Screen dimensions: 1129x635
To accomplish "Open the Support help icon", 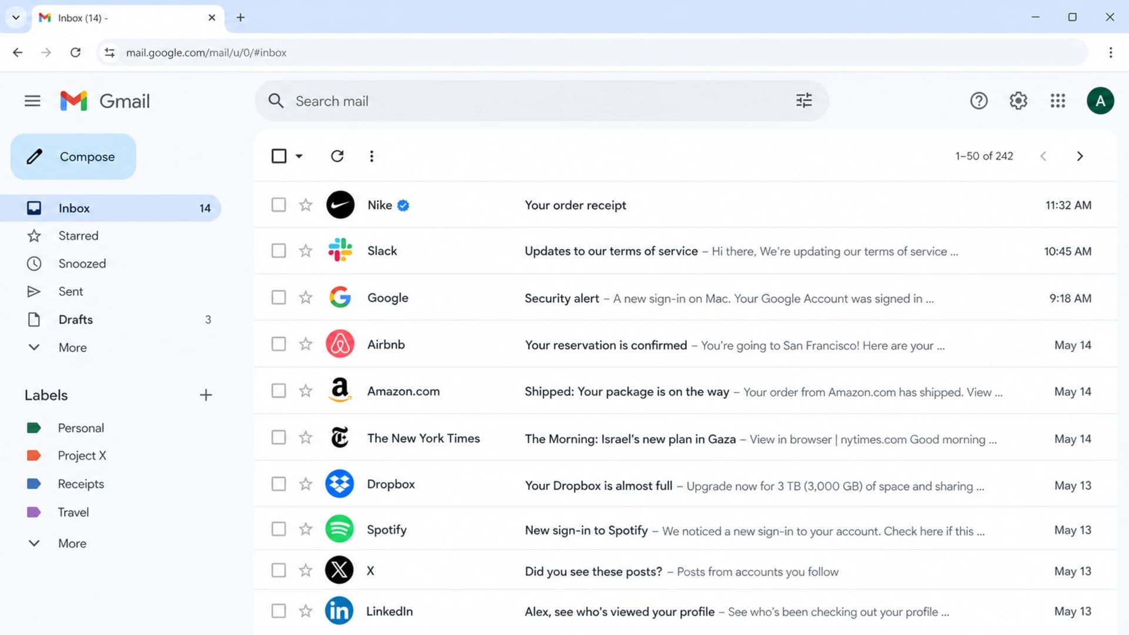I will coord(978,101).
